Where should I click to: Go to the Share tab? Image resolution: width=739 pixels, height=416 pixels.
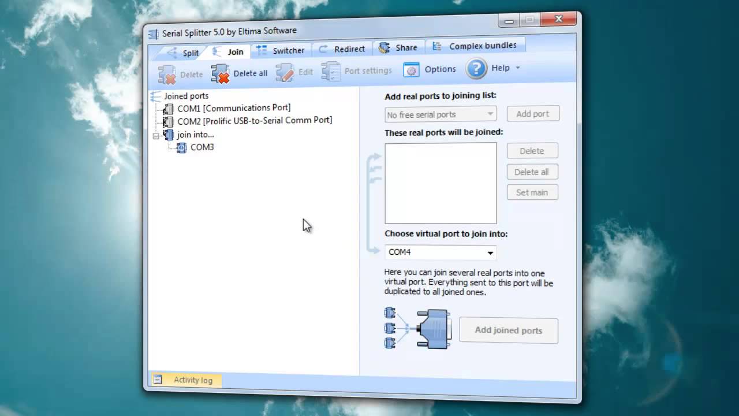[398, 48]
